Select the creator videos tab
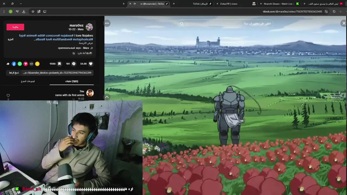 28,81
